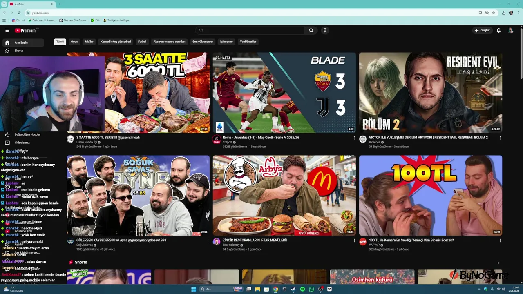
Task: Click the Oluştur create button
Action: point(482,30)
